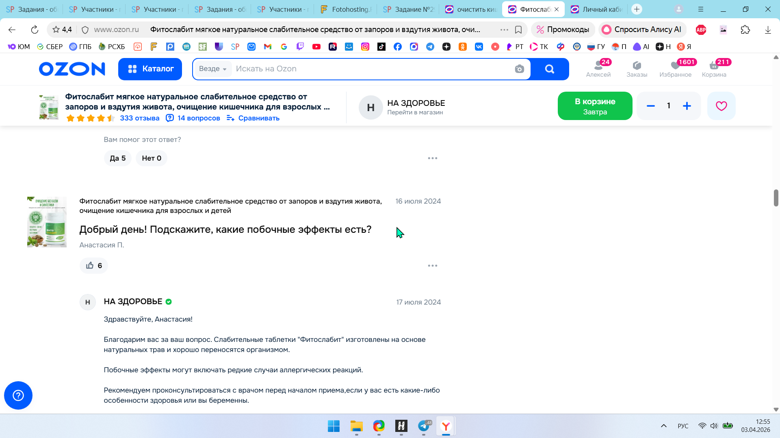Viewport: 780px width, 438px height.
Task: Vote Да on answer helpfulness
Action: (x=117, y=158)
